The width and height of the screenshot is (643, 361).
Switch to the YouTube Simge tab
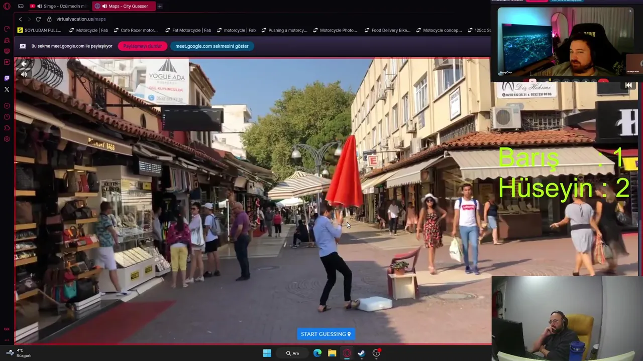point(60,6)
